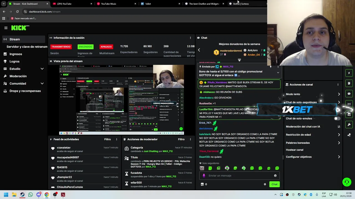Click the microphone icon in message box
Image resolution: width=355 pixels, height=199 pixels.
204,176
